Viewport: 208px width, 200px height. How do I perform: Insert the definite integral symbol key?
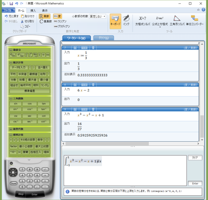tap(31, 55)
